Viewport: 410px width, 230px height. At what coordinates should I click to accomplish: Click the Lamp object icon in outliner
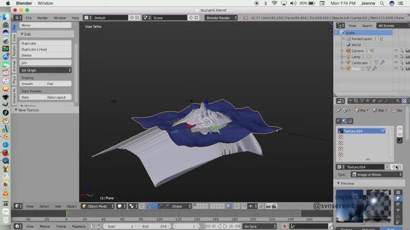pos(348,57)
